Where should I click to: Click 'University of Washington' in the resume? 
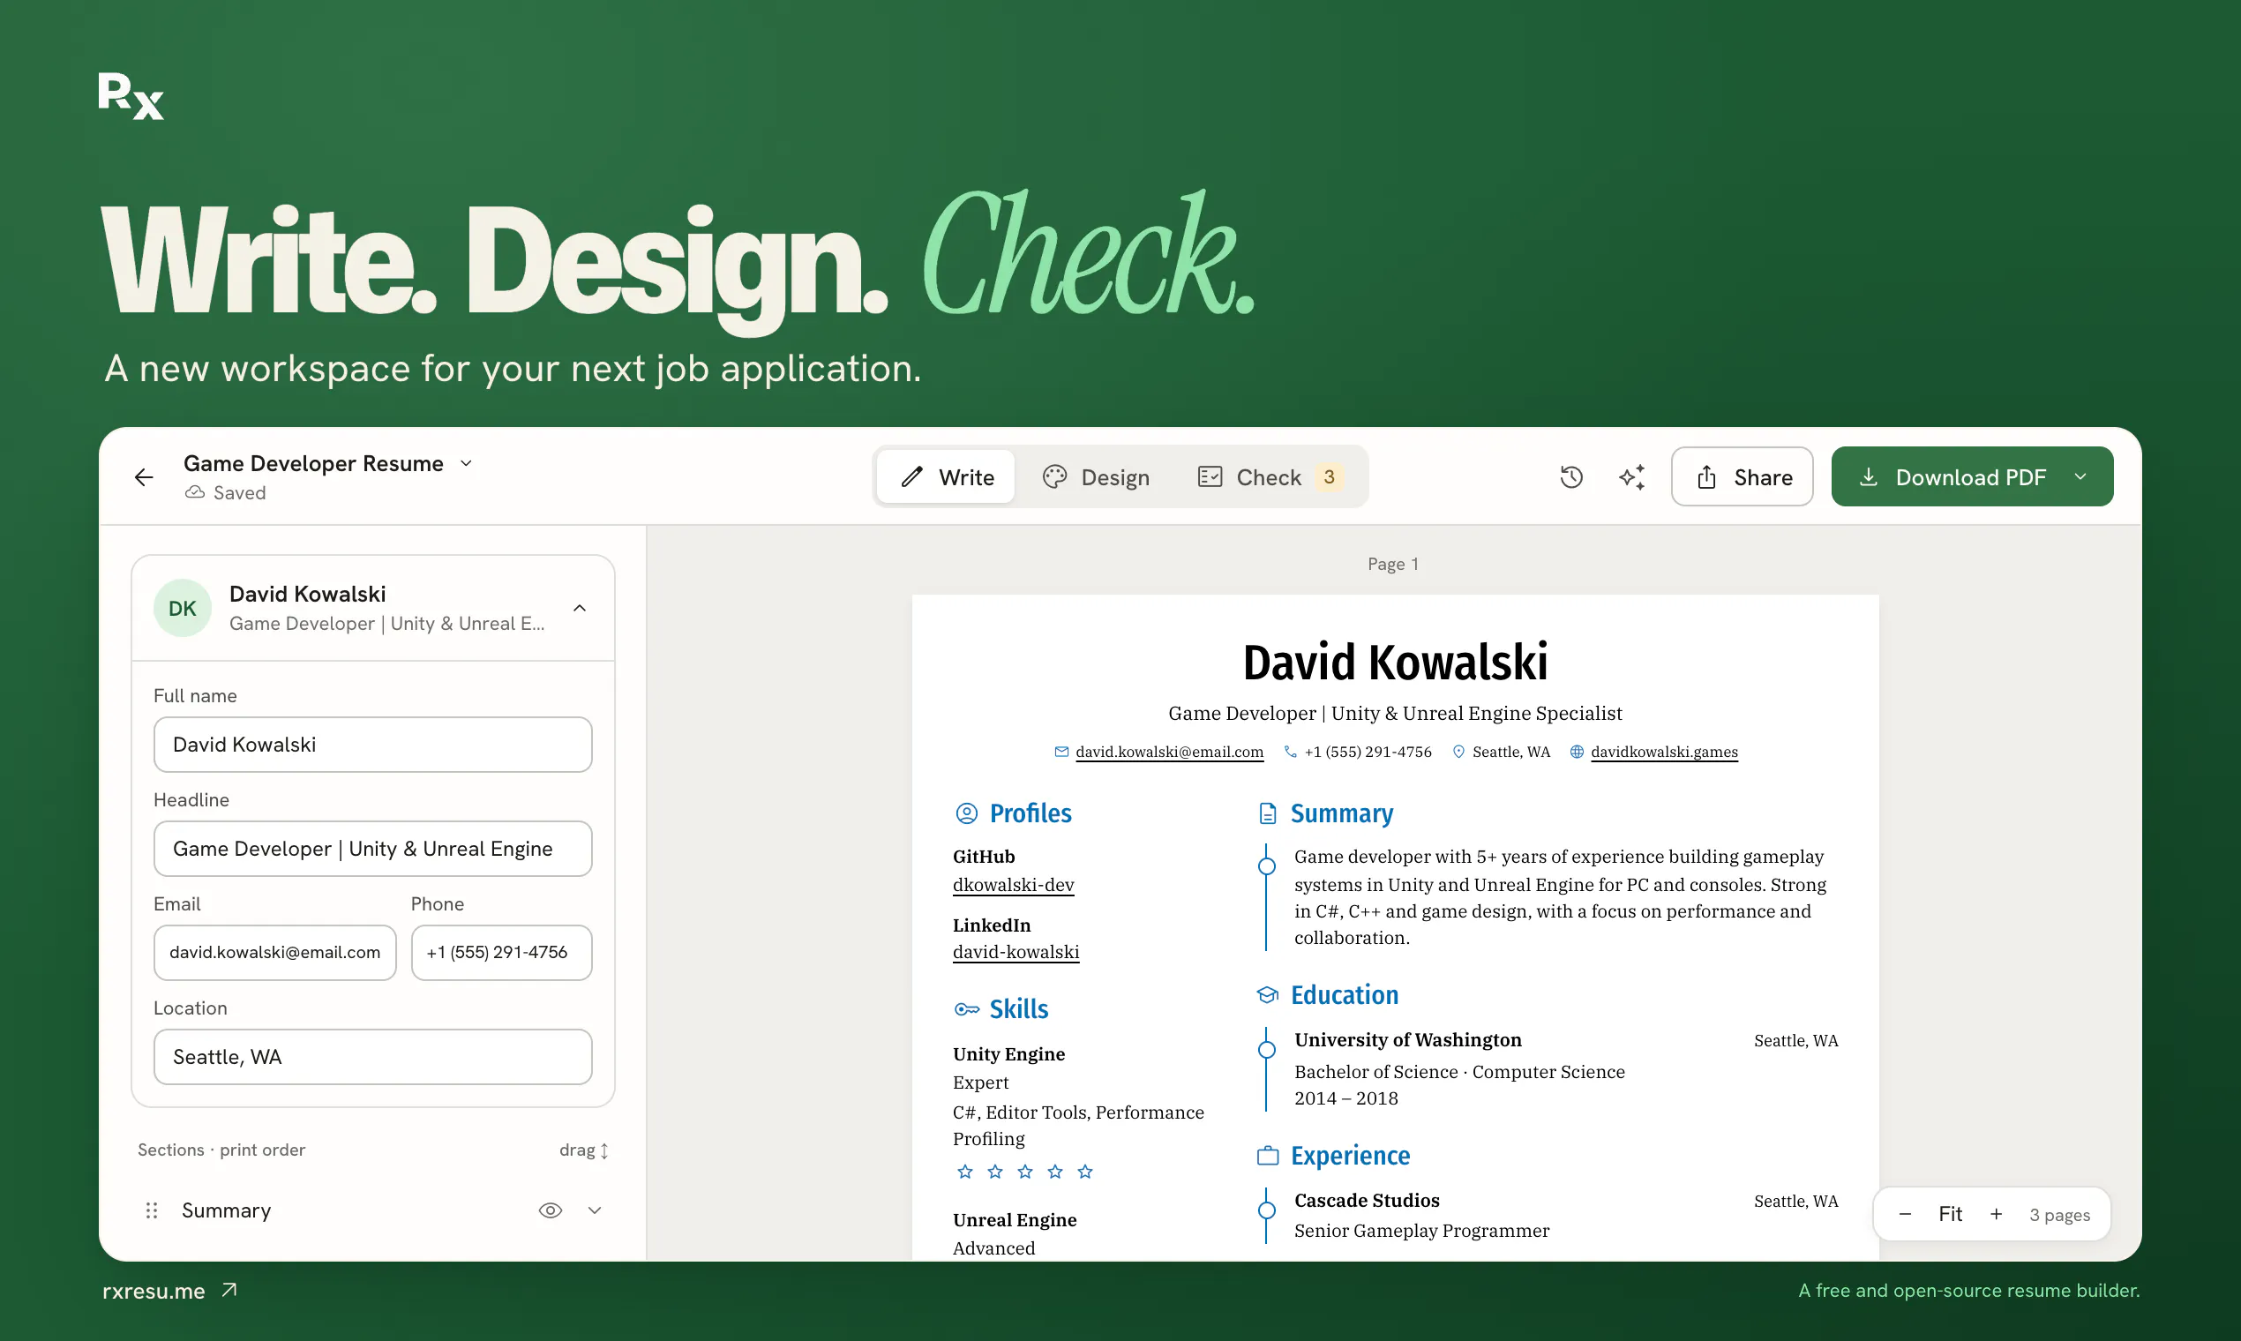coord(1407,1040)
